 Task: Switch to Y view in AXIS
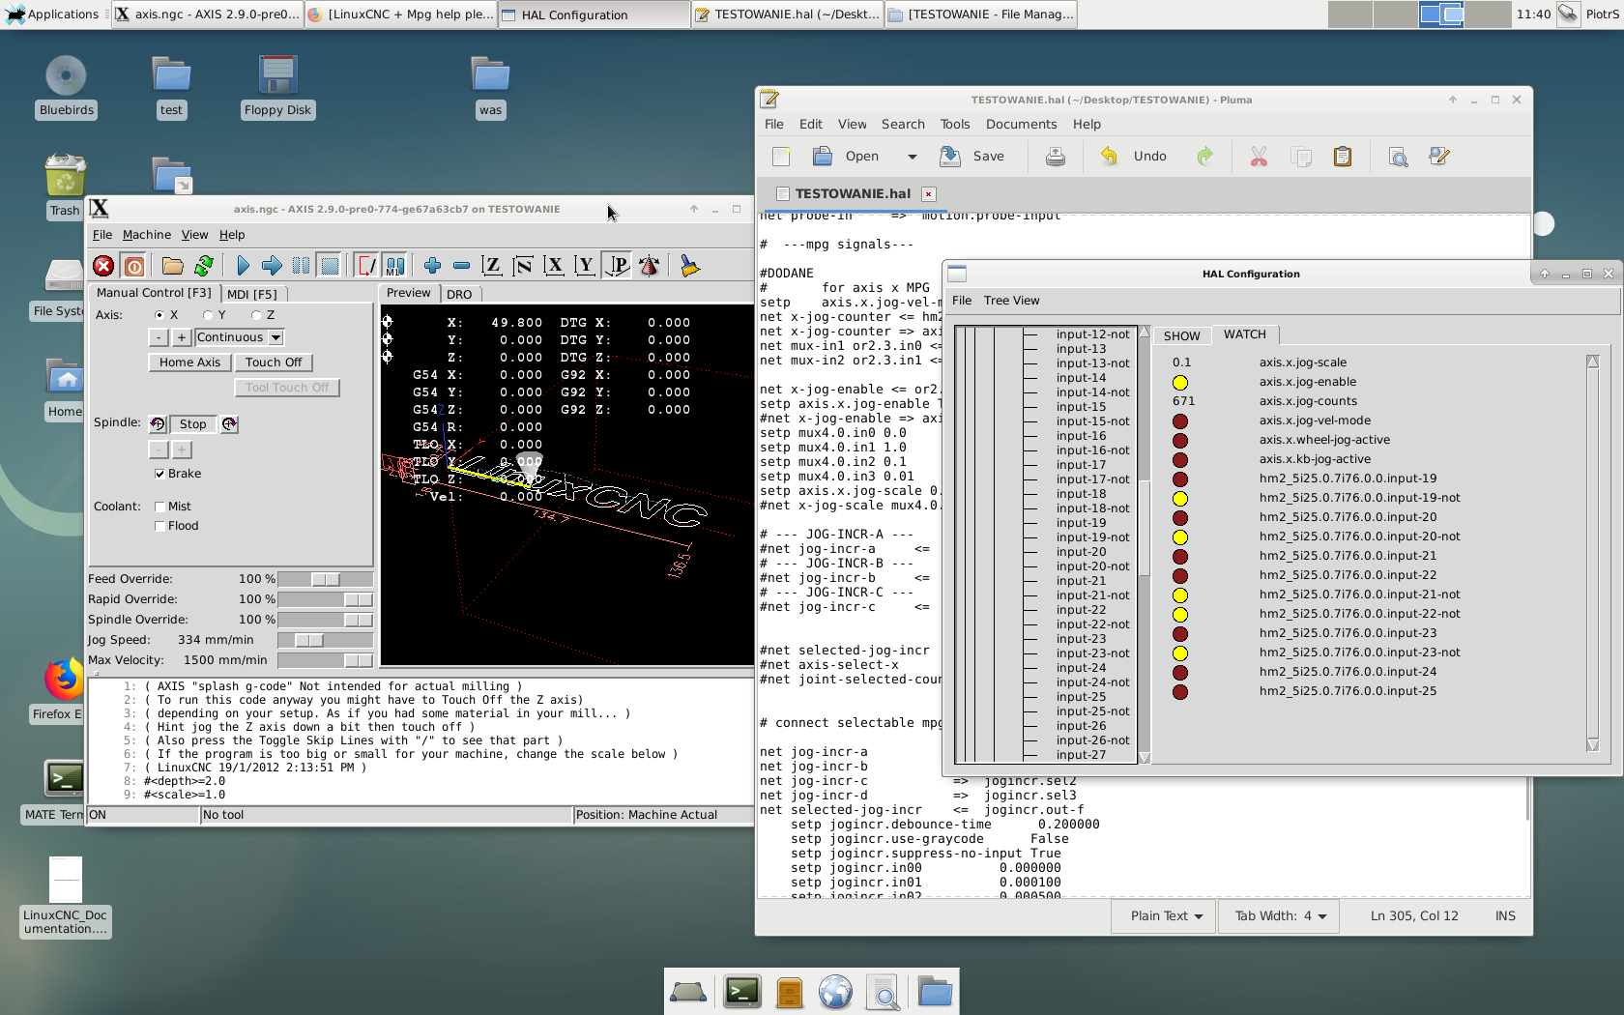tap(585, 266)
